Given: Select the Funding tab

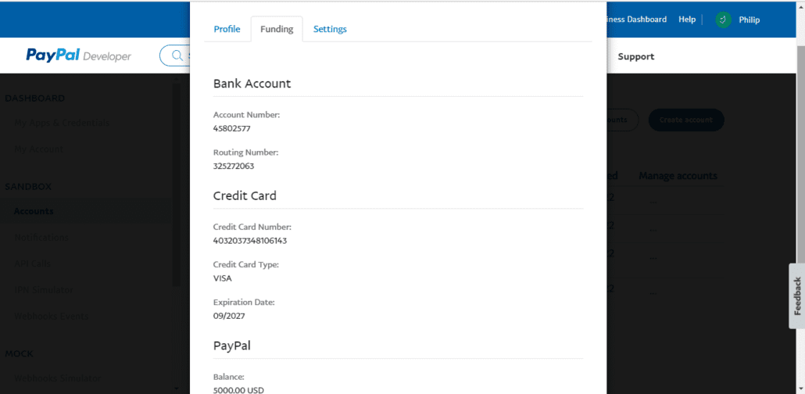Looking at the screenshot, I should point(277,29).
